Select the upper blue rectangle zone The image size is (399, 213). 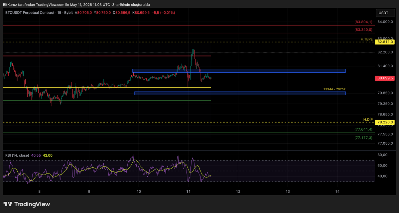pyautogui.click(x=239, y=71)
